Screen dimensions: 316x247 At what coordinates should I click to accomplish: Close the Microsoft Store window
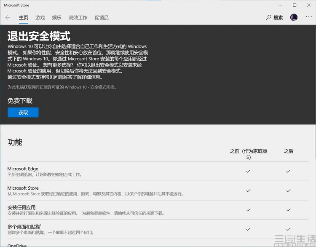coord(308,5)
